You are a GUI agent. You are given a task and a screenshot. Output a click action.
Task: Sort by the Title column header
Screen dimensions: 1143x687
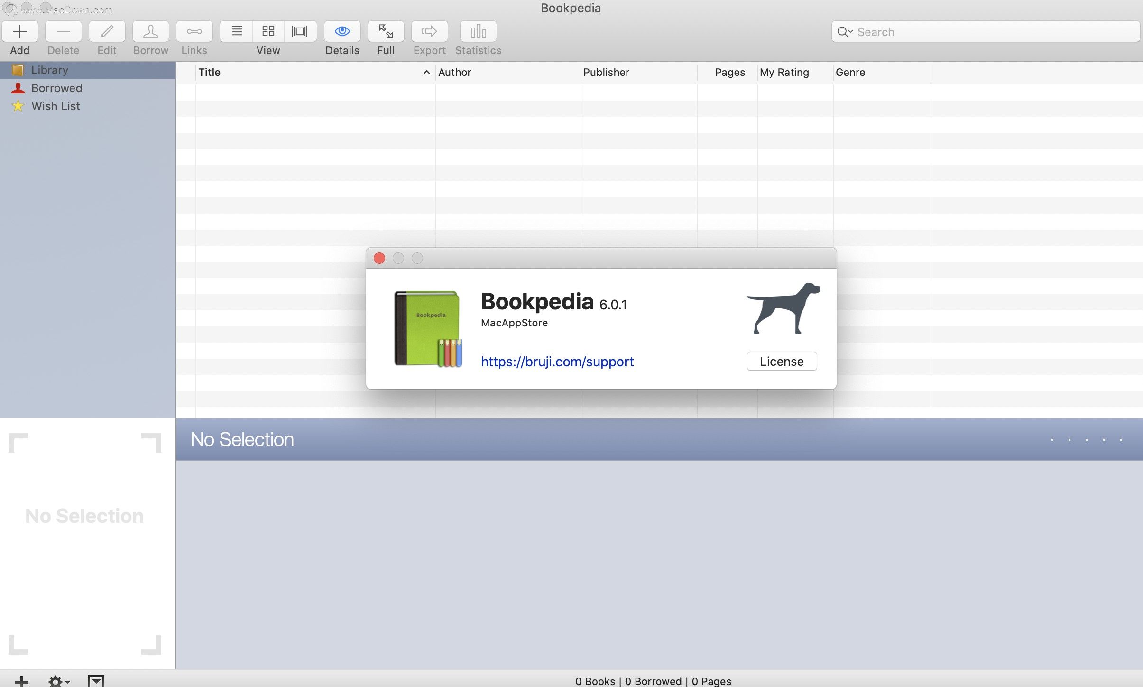pos(315,73)
